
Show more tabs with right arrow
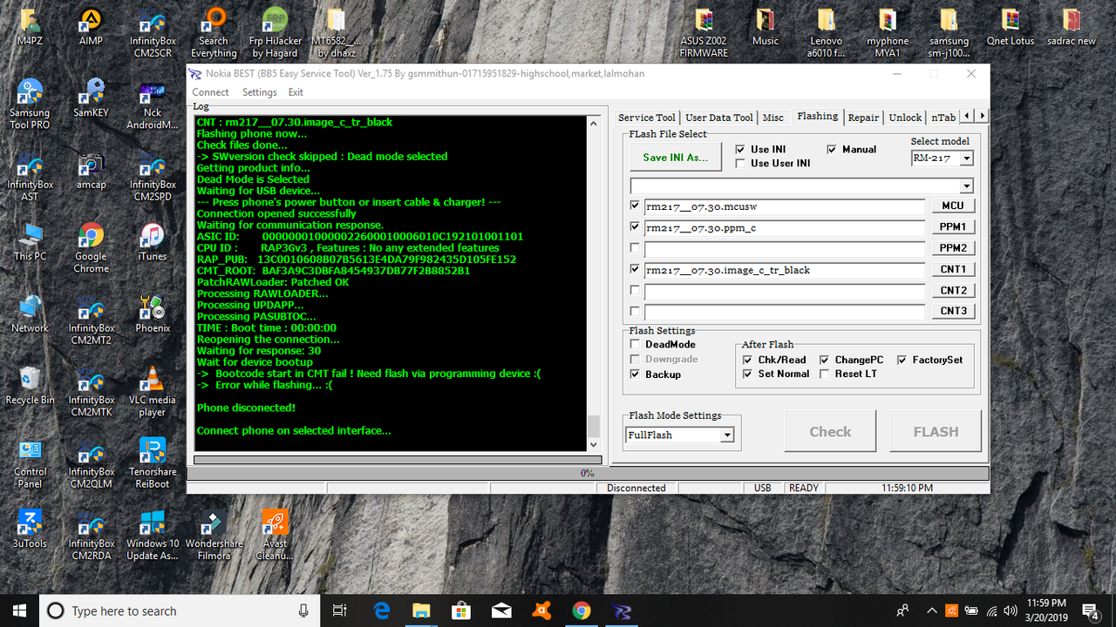pos(982,116)
